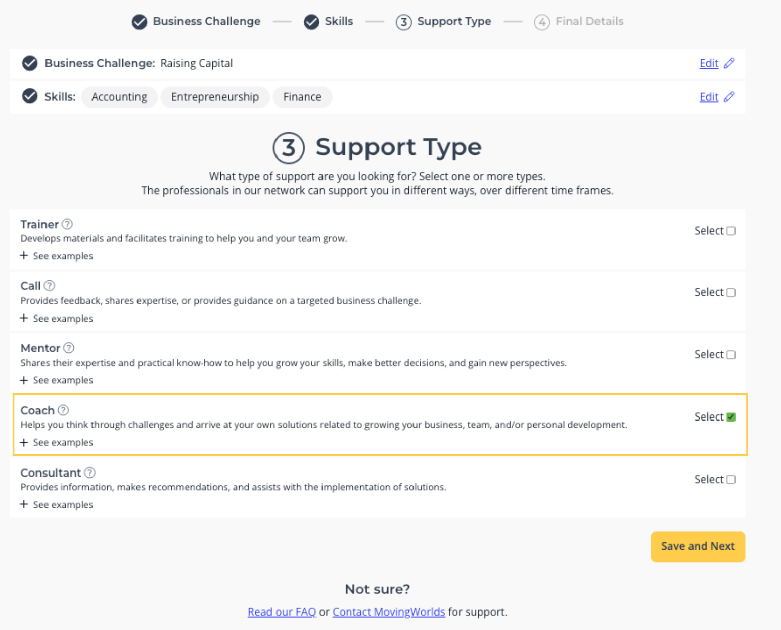Image resolution: width=781 pixels, height=630 pixels.
Task: Click the Coach info question icon
Action: (63, 410)
